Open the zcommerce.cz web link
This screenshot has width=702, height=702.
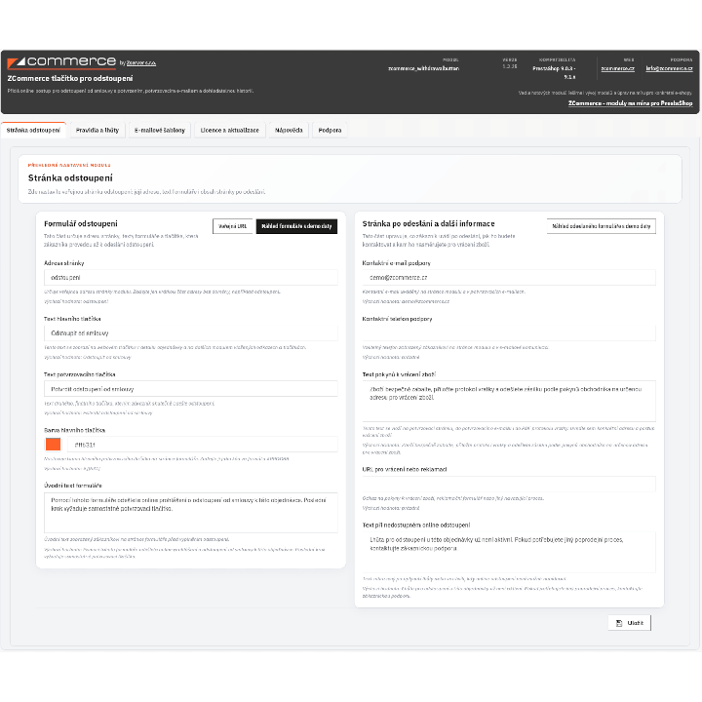point(618,68)
